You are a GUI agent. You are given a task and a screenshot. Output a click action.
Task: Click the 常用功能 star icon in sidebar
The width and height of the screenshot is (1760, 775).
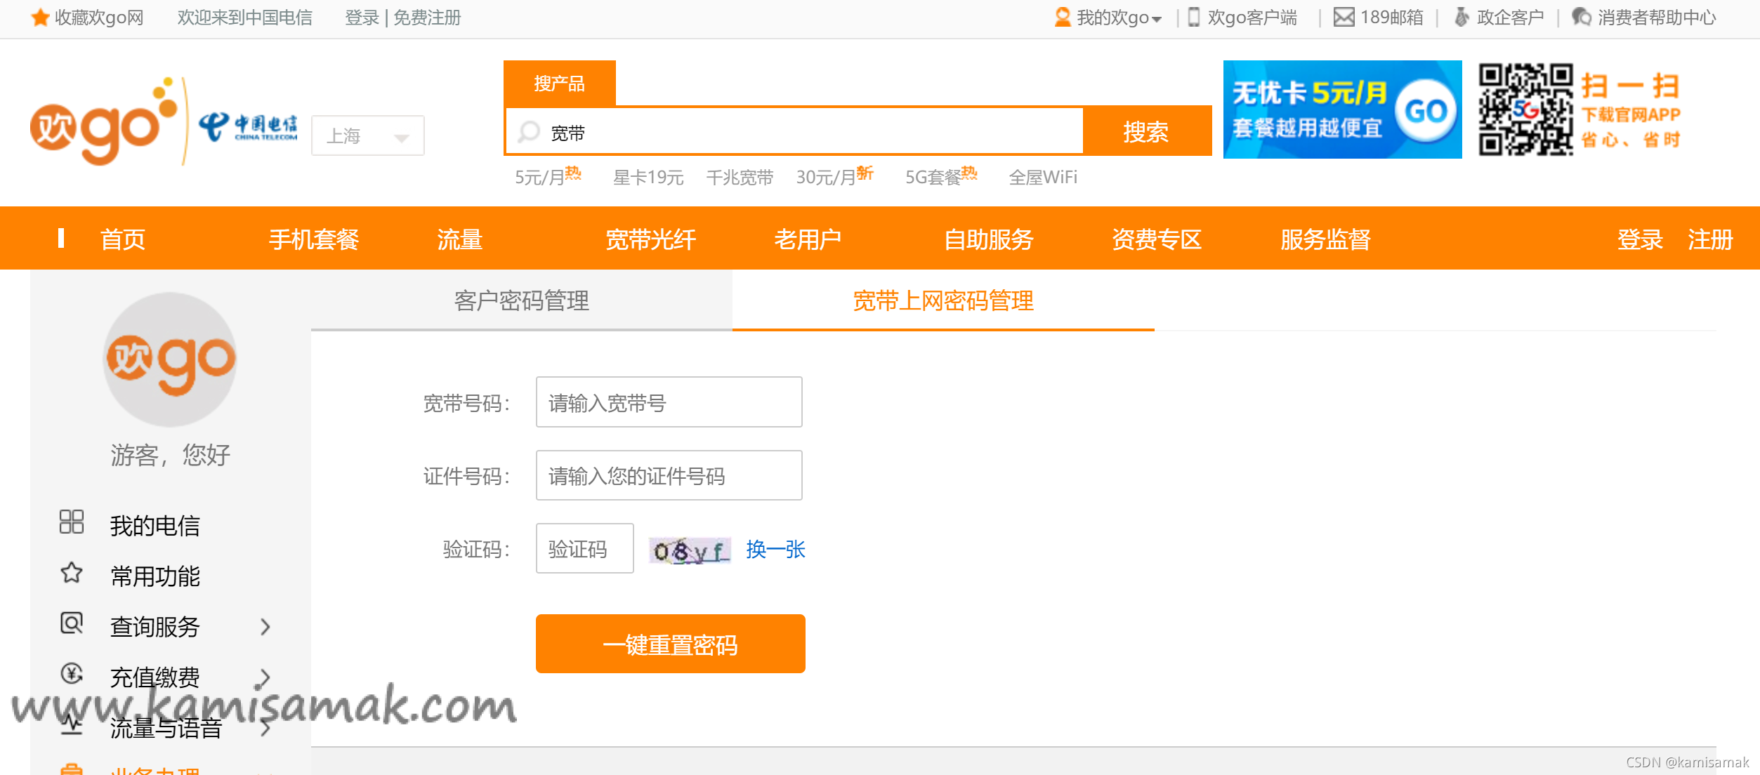coord(71,574)
